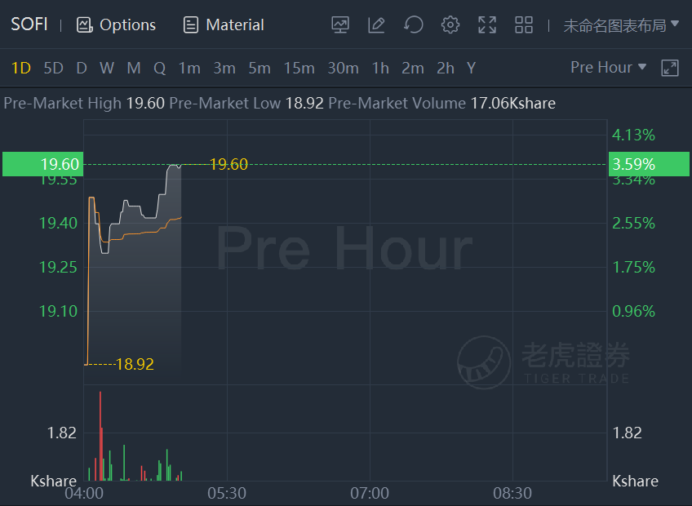
Task: Click the 19.60 price level marker
Action: (x=42, y=164)
